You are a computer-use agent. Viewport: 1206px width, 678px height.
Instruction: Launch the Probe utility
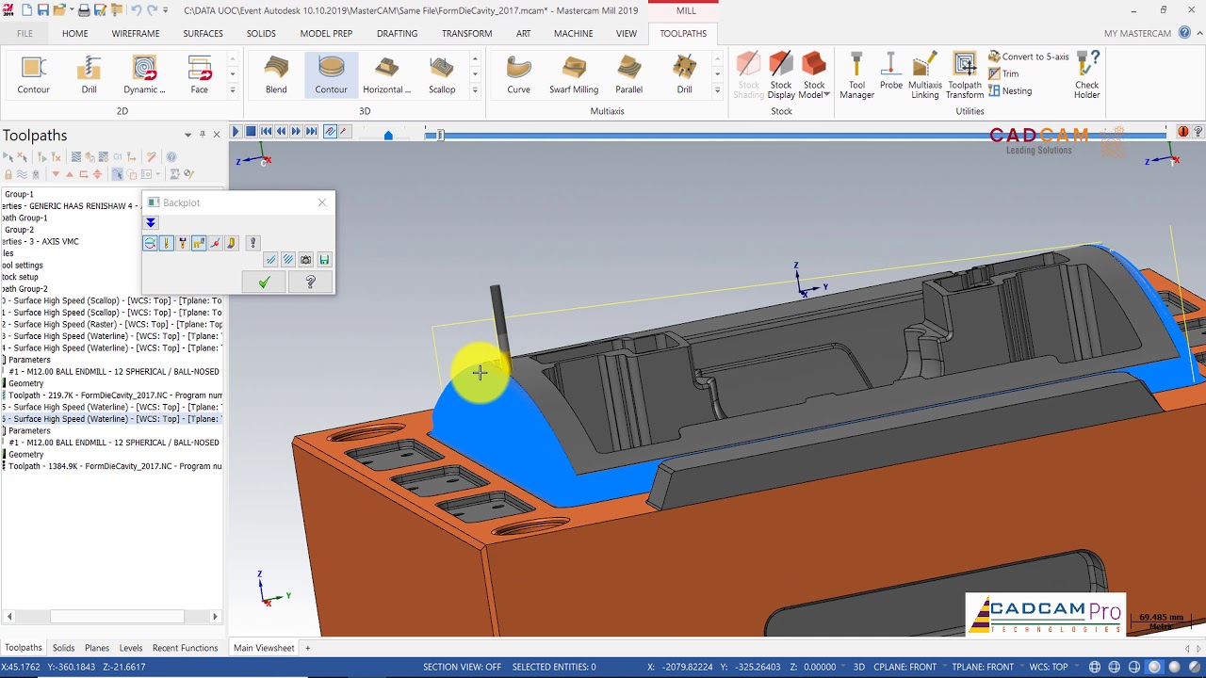click(x=890, y=72)
